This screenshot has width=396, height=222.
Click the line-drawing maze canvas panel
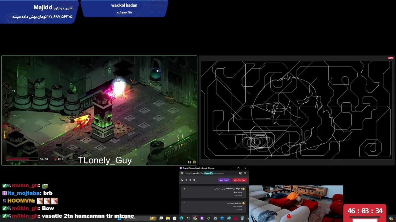click(296, 110)
